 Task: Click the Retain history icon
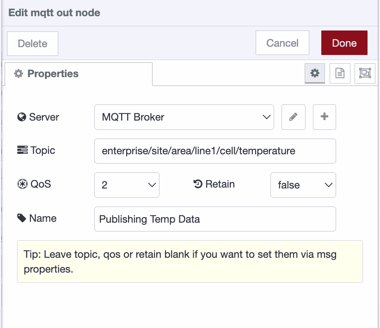tap(198, 184)
